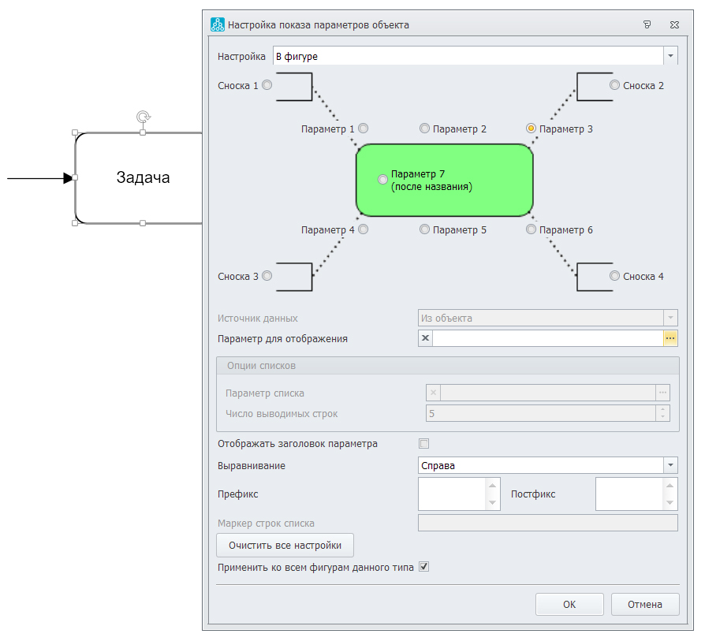This screenshot has height=641, width=705.
Task: Click the pin icon in dialog title bar
Action: 647,24
